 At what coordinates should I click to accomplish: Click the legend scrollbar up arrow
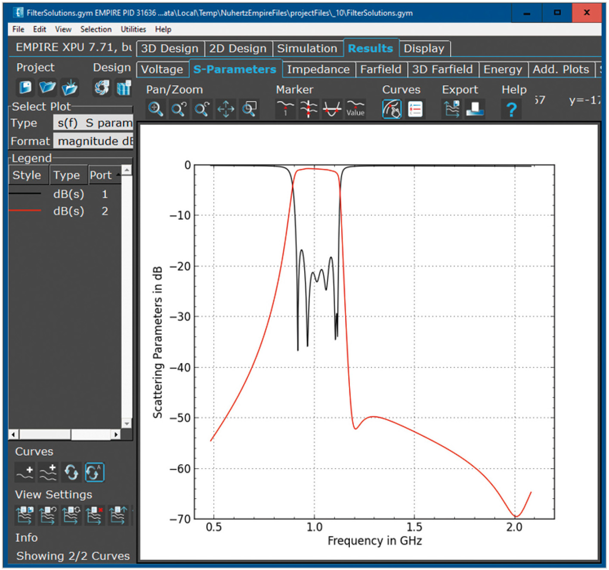tap(127, 170)
